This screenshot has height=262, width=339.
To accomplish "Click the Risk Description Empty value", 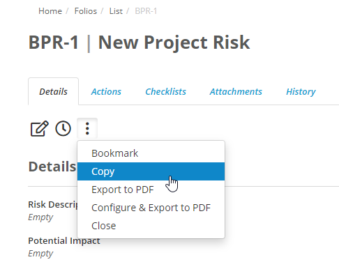I will coord(40,217).
